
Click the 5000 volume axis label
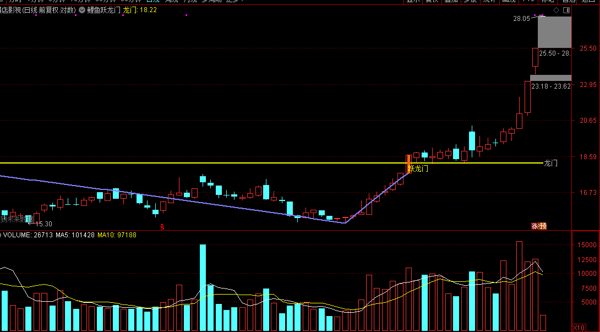pos(589,302)
